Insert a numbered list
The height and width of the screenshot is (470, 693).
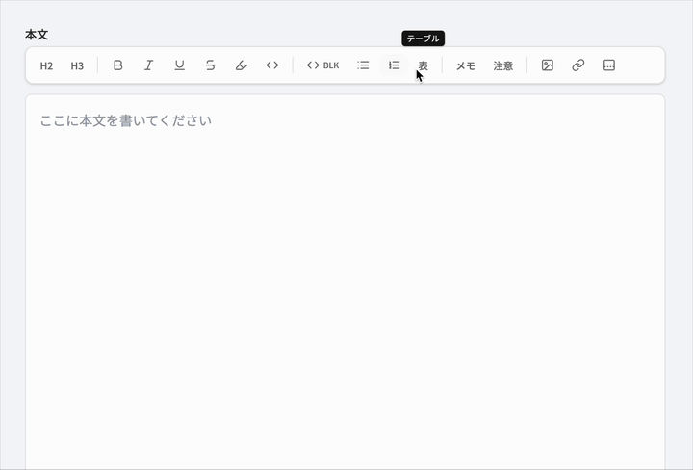click(x=395, y=65)
